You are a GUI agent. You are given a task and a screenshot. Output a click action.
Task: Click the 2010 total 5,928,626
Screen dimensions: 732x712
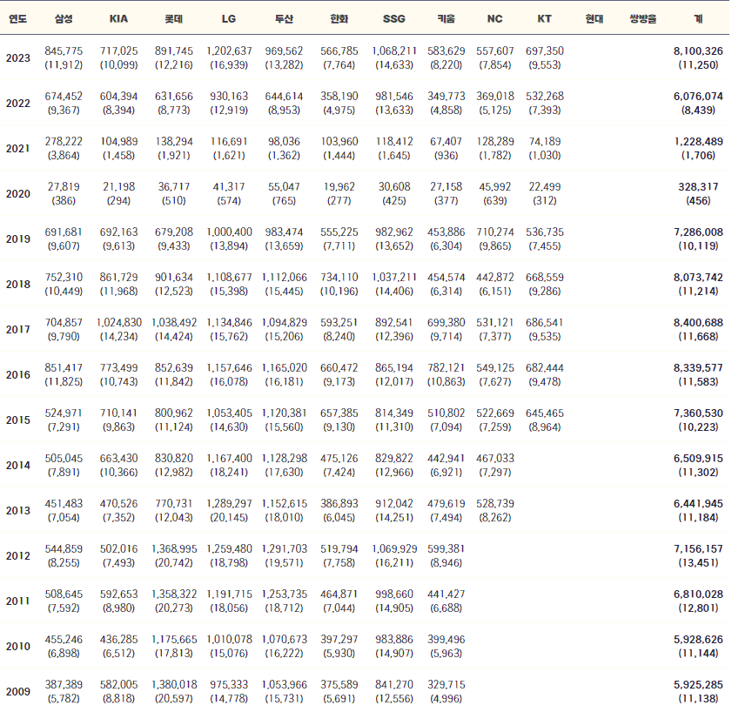tap(698, 640)
